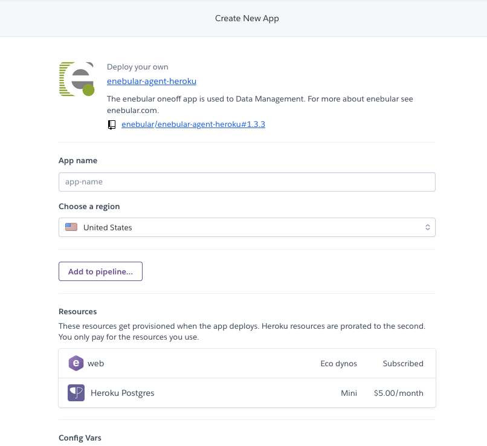487x446 pixels.
Task: Expand the Choose a region dropdown
Action: 247,227
